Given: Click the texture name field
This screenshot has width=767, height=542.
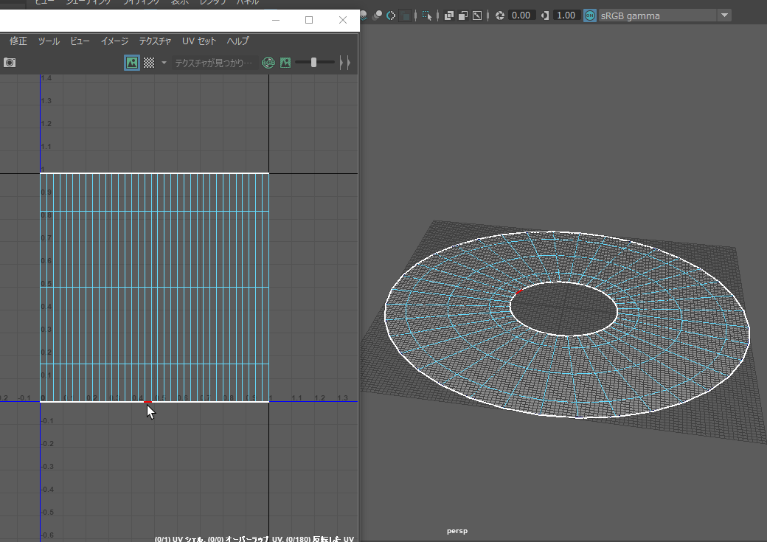Looking at the screenshot, I should tap(213, 63).
